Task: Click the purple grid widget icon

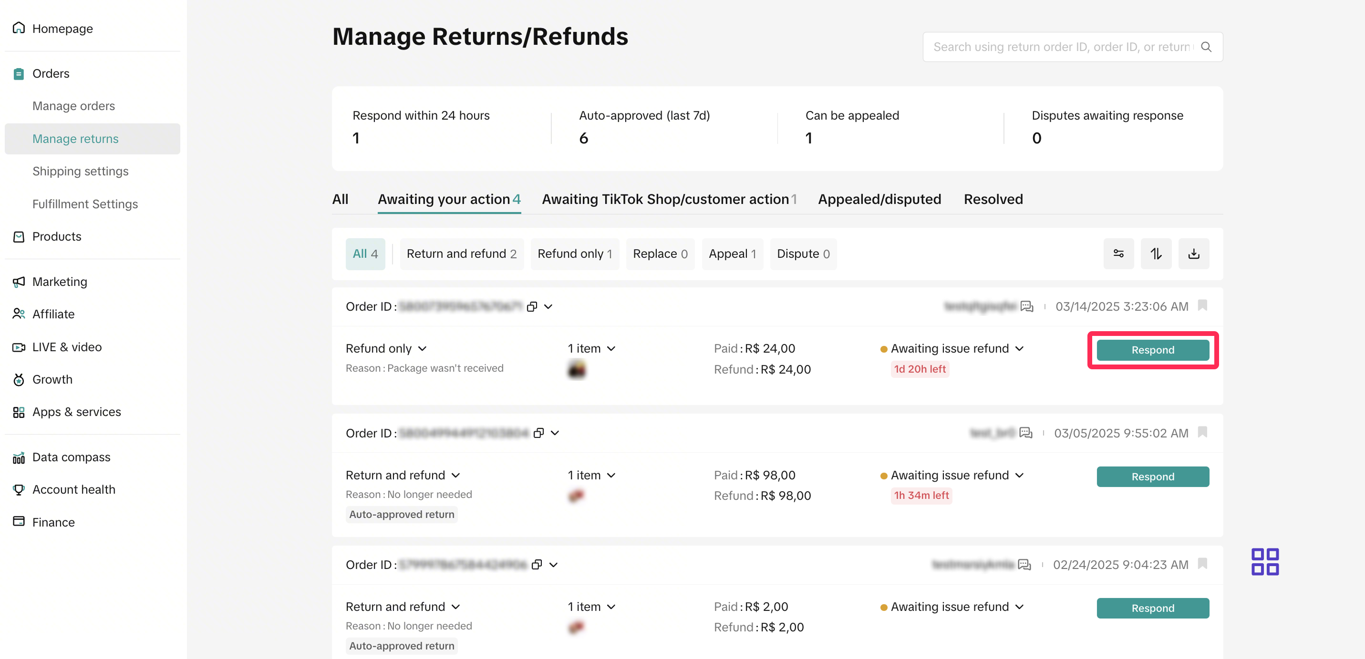Action: click(x=1264, y=561)
